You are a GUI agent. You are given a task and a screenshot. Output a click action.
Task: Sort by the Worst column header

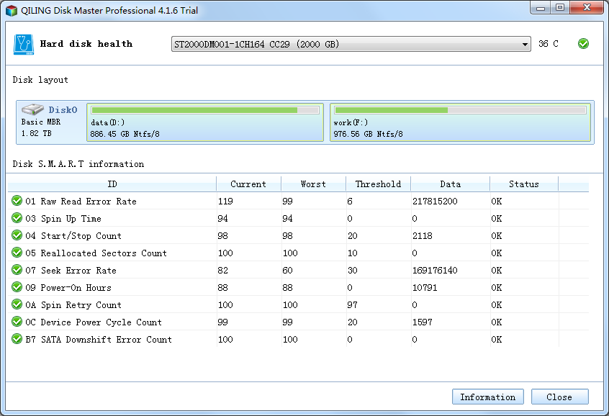coord(313,184)
